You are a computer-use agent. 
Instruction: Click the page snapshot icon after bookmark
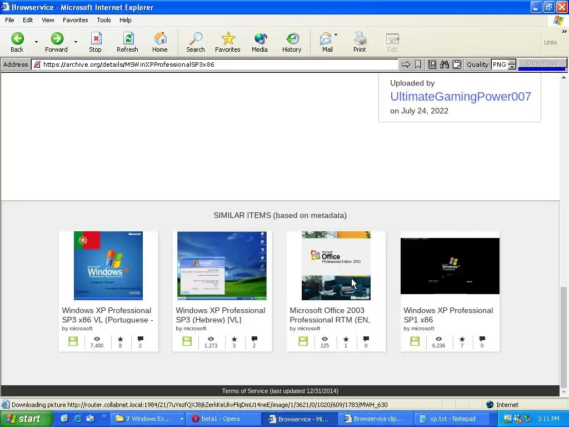(x=432, y=64)
